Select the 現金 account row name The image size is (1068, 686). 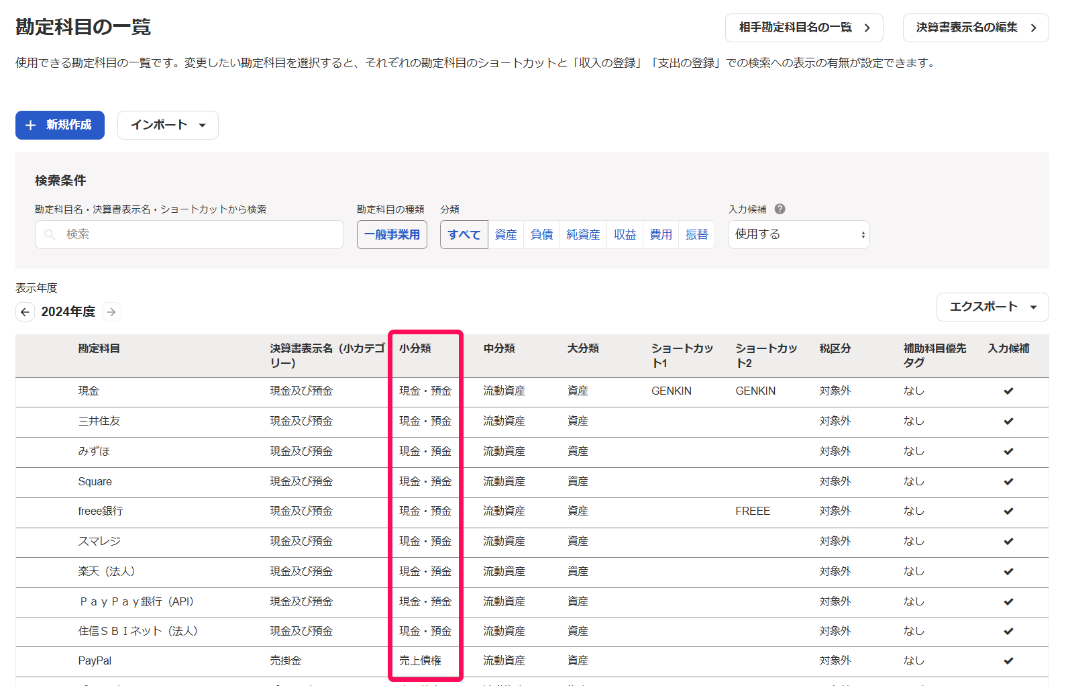pos(89,391)
